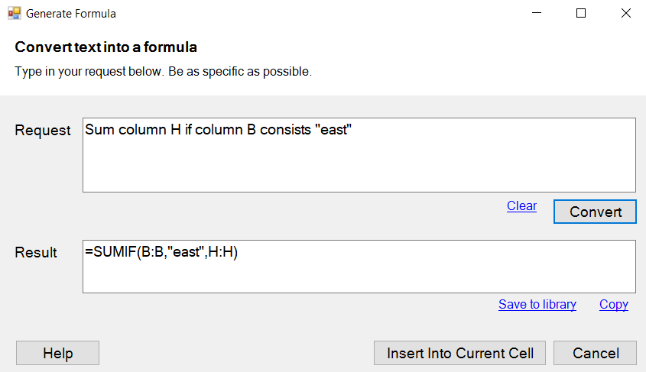Click the "Convert text into a formula" heading
Image resolution: width=646 pixels, height=372 pixels.
(x=106, y=47)
